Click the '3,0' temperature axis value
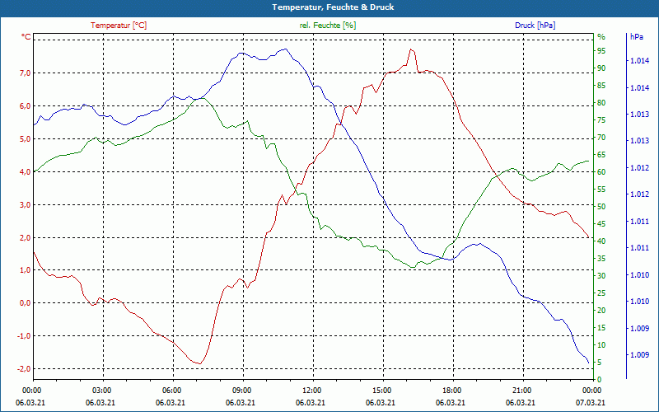659x412 pixels. (x=26, y=204)
